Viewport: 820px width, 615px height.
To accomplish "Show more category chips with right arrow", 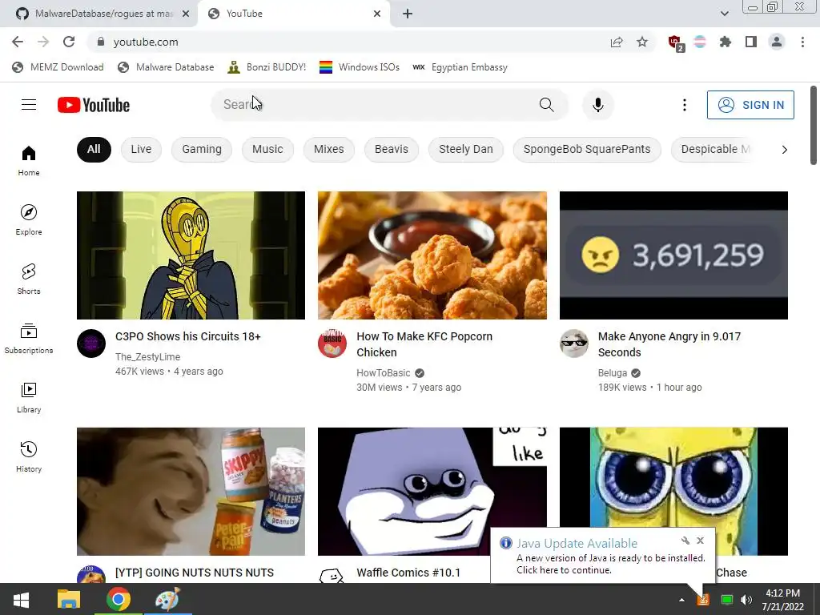I will (784, 150).
